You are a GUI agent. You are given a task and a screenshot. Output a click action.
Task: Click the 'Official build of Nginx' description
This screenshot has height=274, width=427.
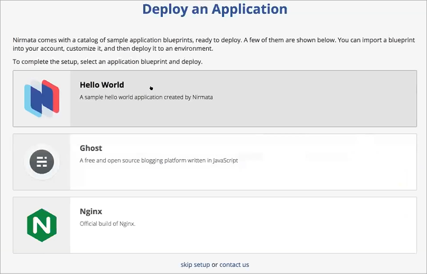pos(108,224)
